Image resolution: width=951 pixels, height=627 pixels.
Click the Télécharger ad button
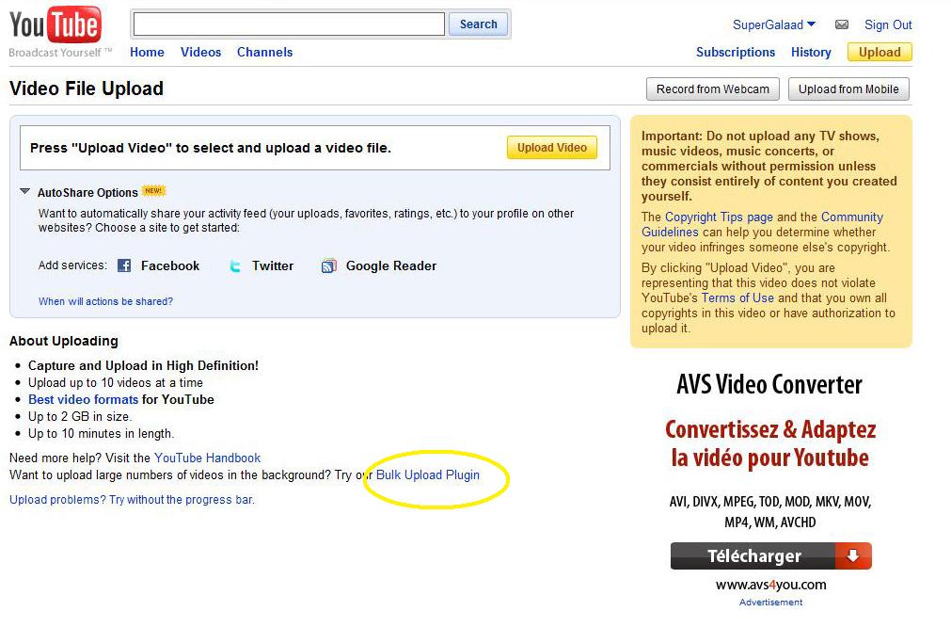tap(771, 555)
